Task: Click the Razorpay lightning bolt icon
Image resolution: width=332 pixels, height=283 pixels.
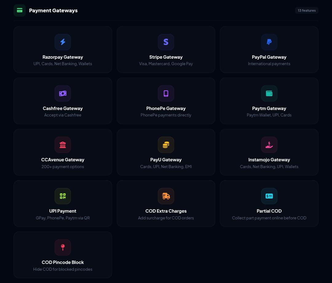Action: (63, 42)
